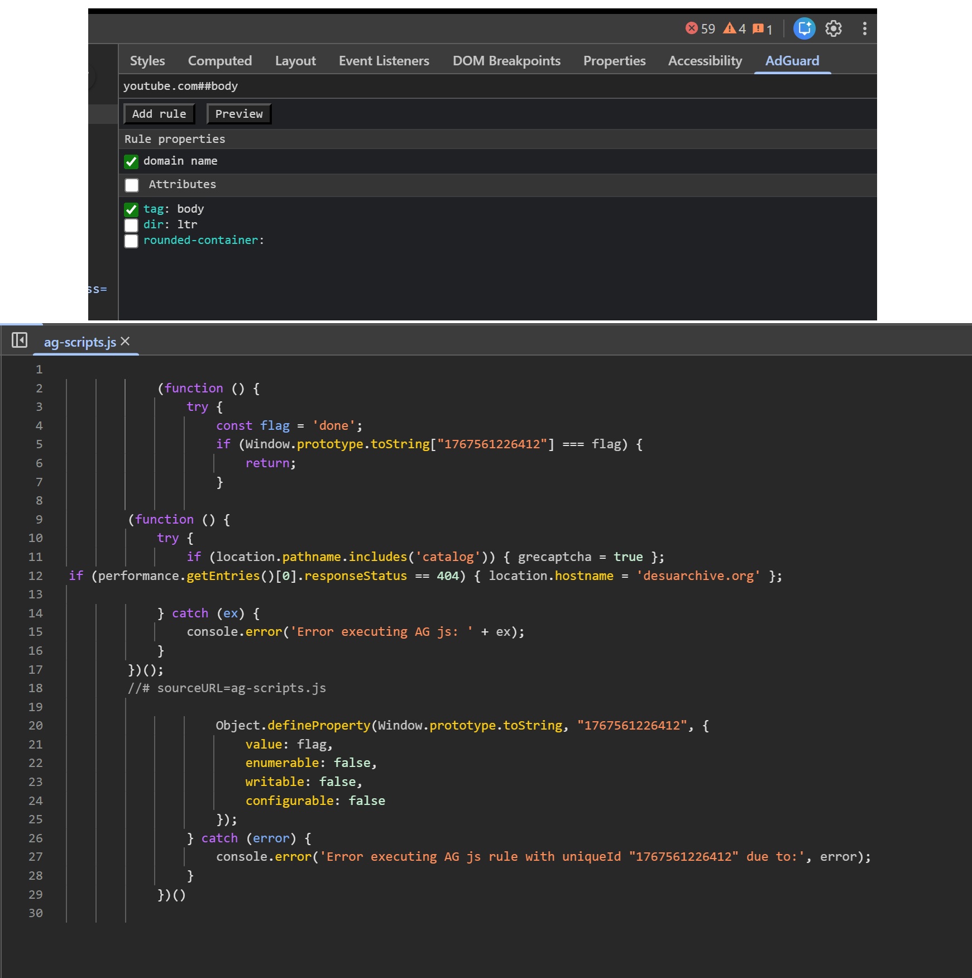Click the youtube.com##body rule text field
This screenshot has height=978, width=972.
click(x=497, y=86)
